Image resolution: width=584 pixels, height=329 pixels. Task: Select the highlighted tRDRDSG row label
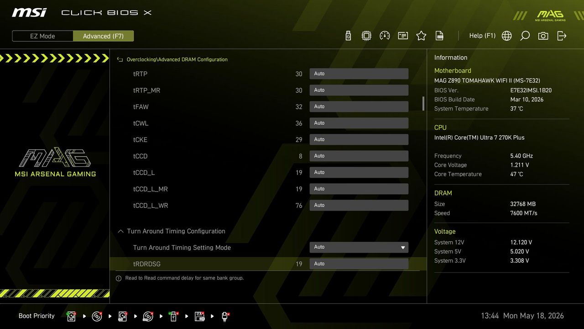pos(146,264)
